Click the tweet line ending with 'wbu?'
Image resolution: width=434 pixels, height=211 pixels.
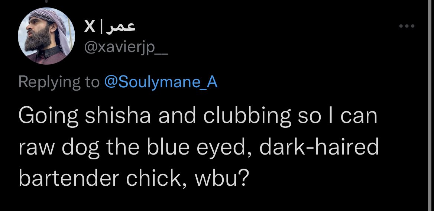click(132, 178)
